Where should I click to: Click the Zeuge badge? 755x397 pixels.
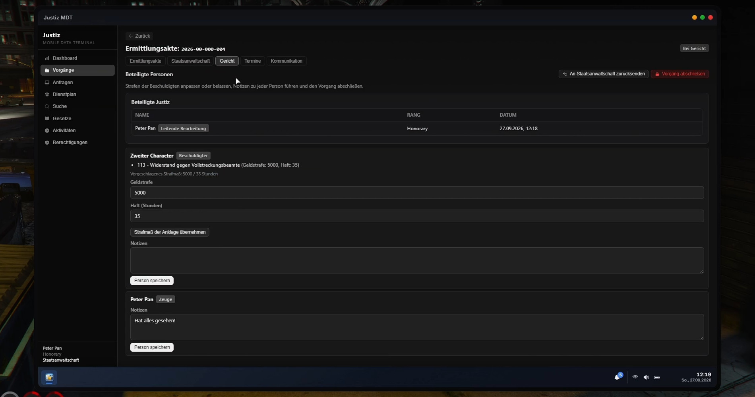pyautogui.click(x=165, y=299)
